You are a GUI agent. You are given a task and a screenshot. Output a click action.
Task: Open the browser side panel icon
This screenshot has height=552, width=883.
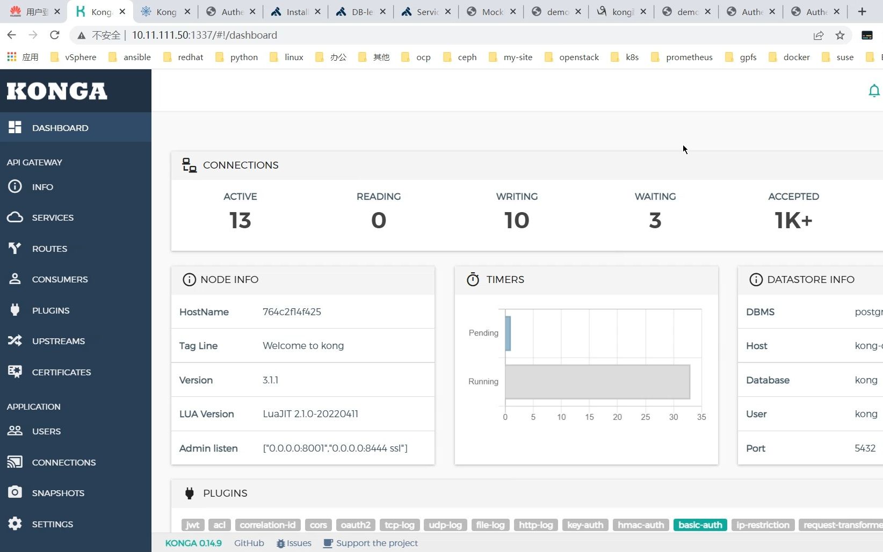(867, 35)
